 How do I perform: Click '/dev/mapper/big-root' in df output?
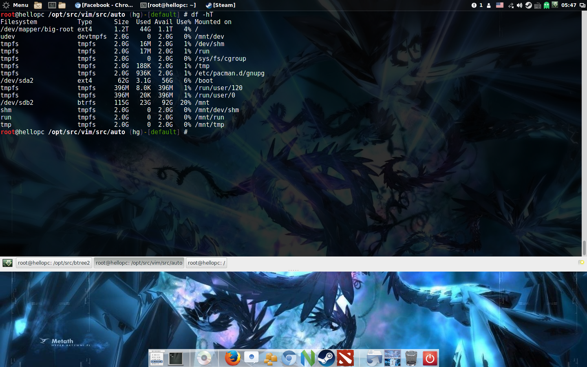tap(37, 29)
